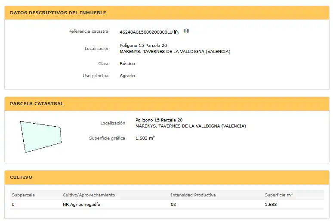Copy the cadastral reference with clipboard icon
Image resolution: width=333 pixels, height=221 pixels.
(x=176, y=32)
